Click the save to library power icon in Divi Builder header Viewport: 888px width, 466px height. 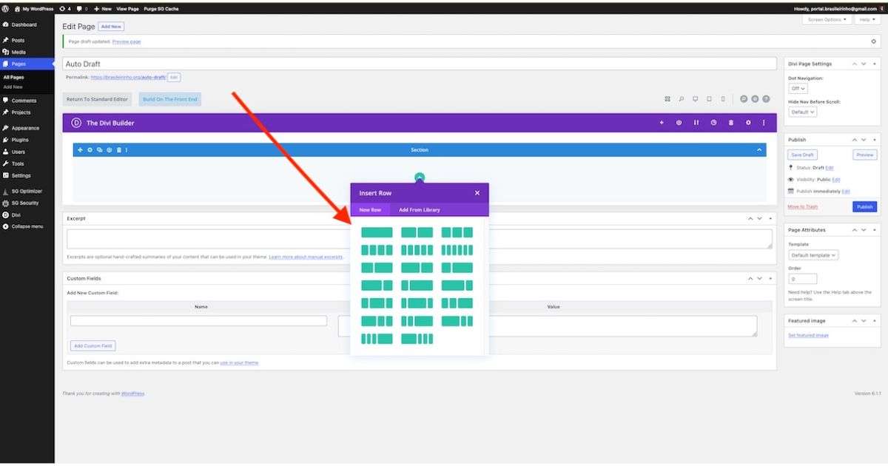point(679,123)
